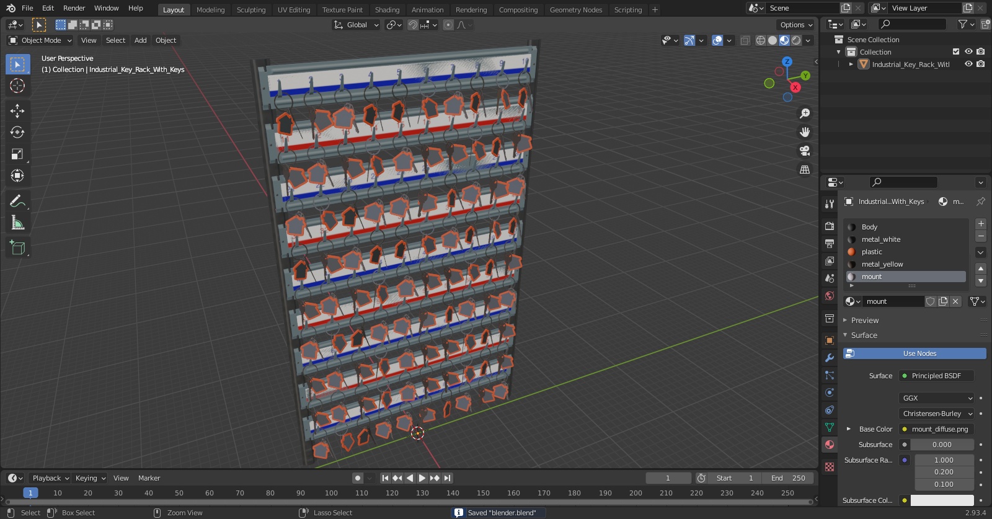
Task: Open the viewport Options dropdown
Action: tap(795, 25)
